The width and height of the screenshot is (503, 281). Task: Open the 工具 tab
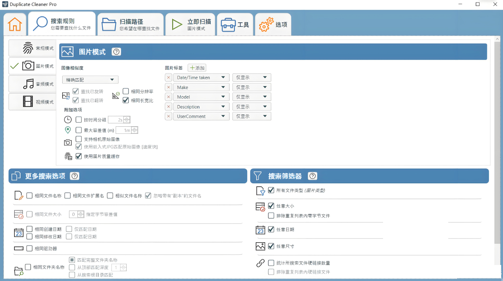pos(235,25)
